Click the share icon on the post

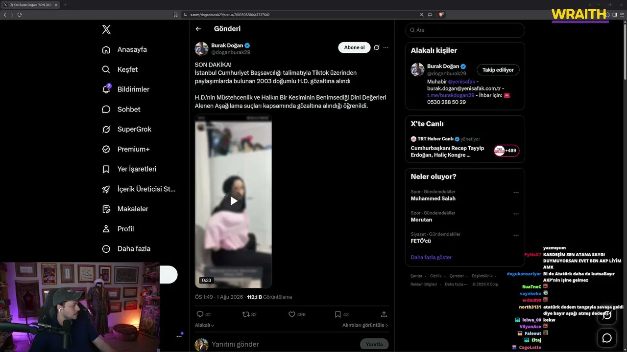(x=384, y=314)
